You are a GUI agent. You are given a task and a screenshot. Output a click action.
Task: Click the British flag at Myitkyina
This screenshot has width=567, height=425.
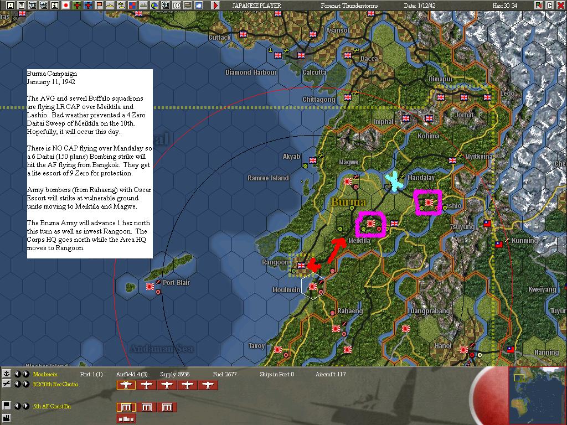pyautogui.click(x=452, y=160)
